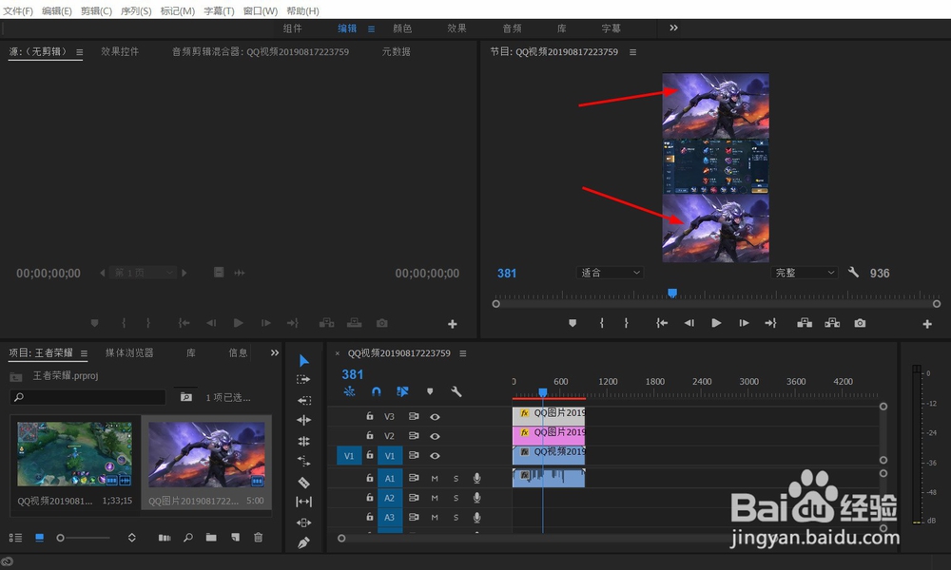Select the Ripple Edit tool

pos(304,400)
